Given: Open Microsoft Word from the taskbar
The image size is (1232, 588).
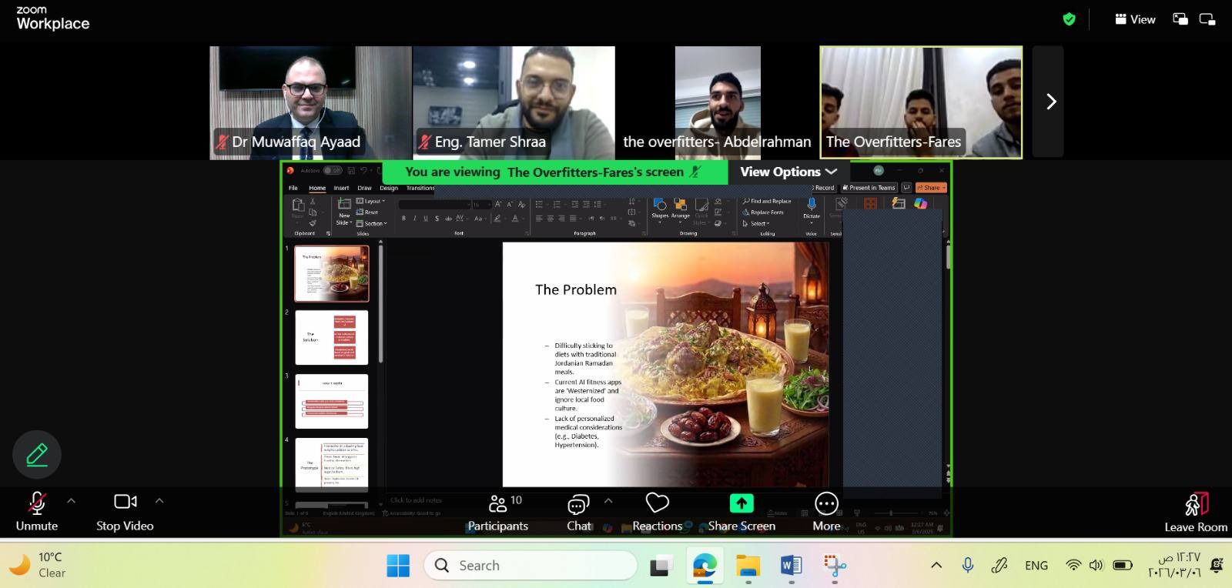Looking at the screenshot, I should (x=791, y=566).
